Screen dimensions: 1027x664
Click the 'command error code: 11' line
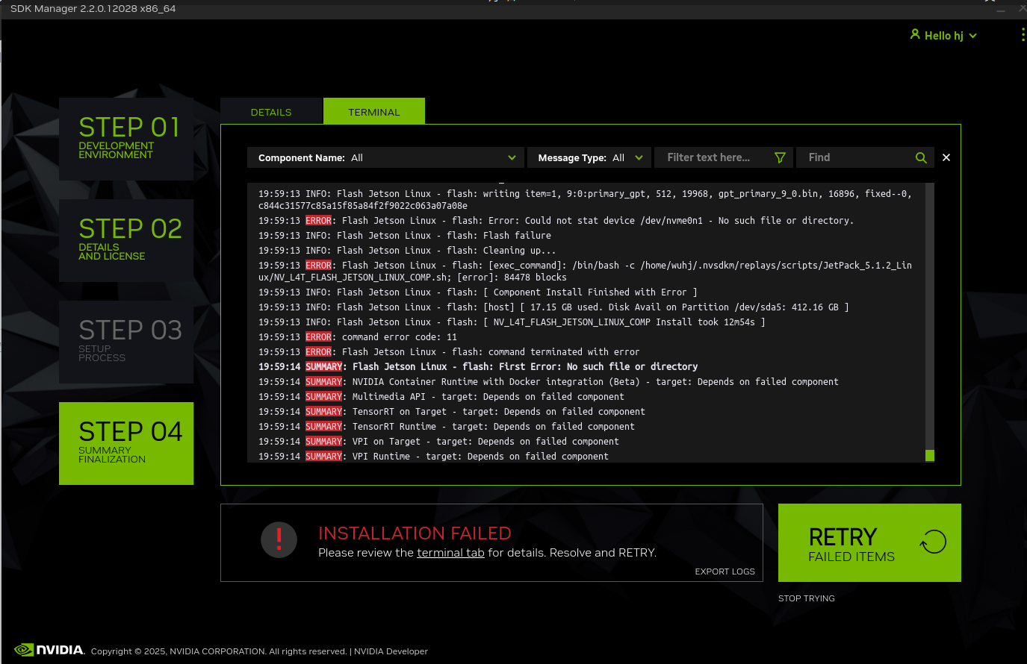tap(358, 337)
